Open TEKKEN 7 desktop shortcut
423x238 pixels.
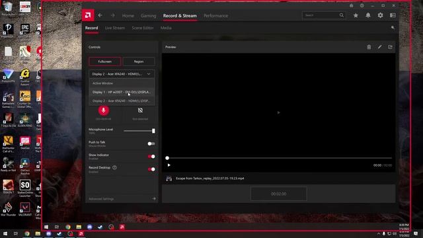click(x=8, y=187)
